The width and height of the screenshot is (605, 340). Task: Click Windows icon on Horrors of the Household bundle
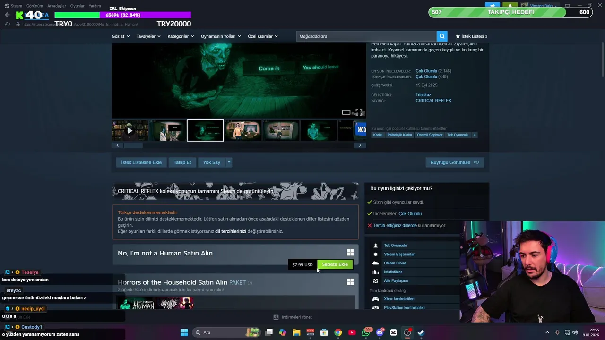[350, 282]
